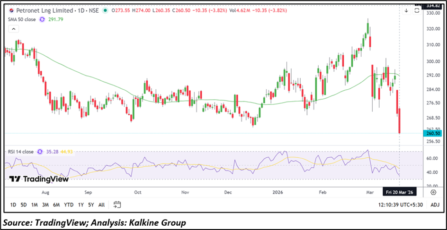Show the 5Y range
Image resolution: width=447 pixels, height=230 pixels.
click(x=90, y=204)
